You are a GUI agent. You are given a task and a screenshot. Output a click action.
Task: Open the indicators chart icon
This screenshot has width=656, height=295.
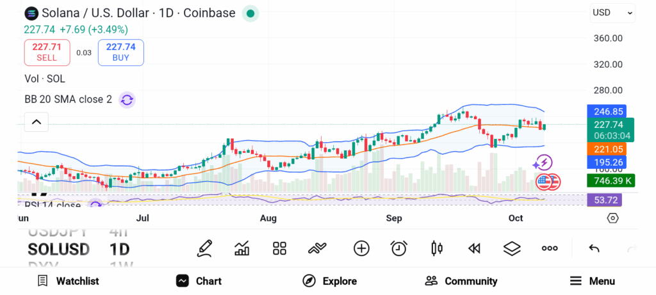(x=242, y=248)
